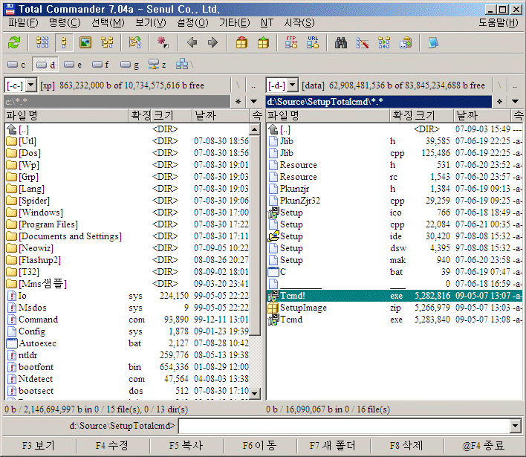This screenshot has height=457, width=526.
Task: Open left panel favorites asterisk button
Action: [x=238, y=101]
